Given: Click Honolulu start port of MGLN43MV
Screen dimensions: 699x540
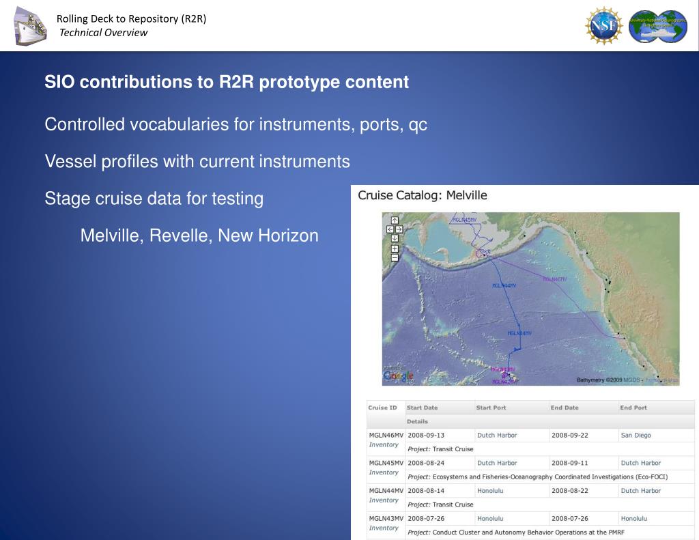Looking at the screenshot, I should [490, 519].
